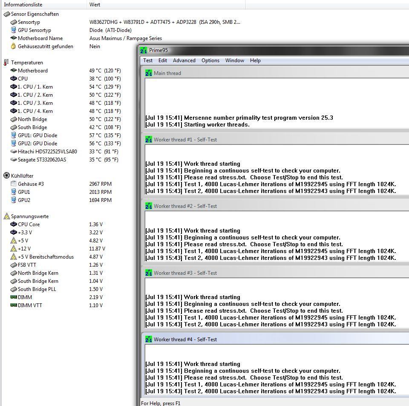Image resolution: width=409 pixels, height=406 pixels.
Task: Click the Worker thread #4 window icon
Action: (x=148, y=339)
